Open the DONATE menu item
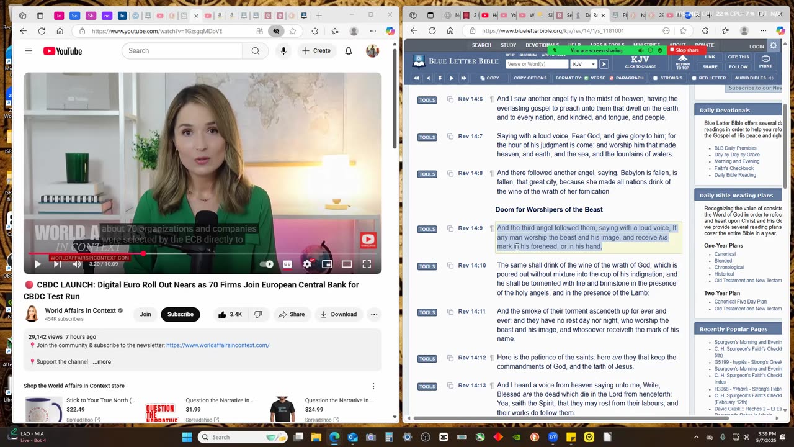This screenshot has height=447, width=794. 705,45
